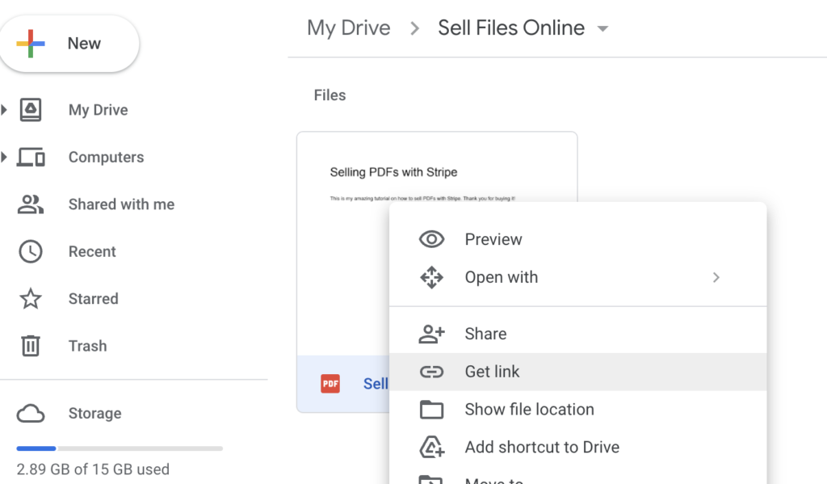Click the Show file location folder icon

(x=431, y=410)
